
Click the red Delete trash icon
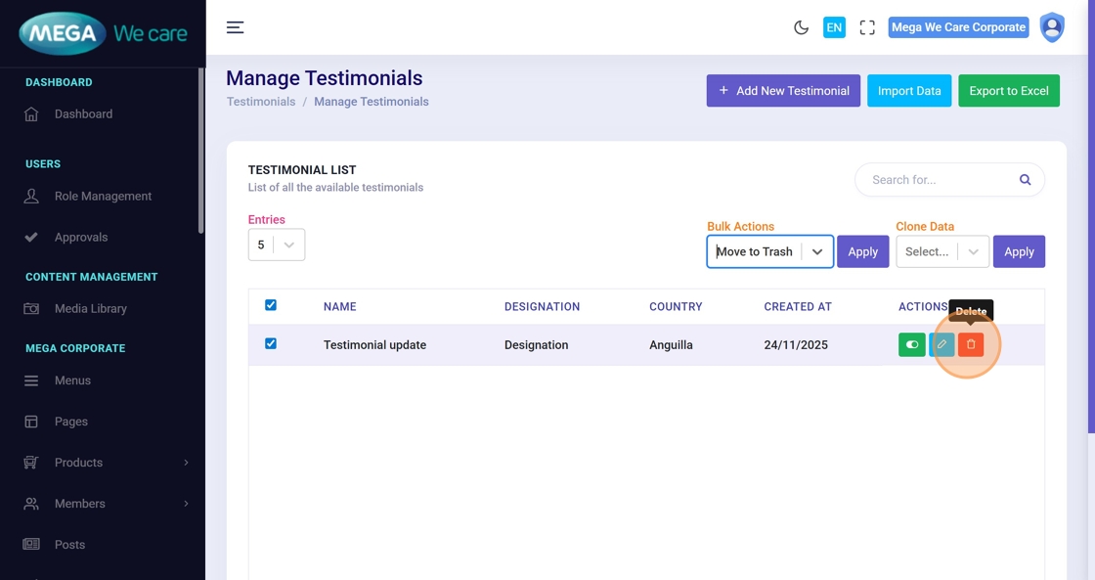coord(971,344)
